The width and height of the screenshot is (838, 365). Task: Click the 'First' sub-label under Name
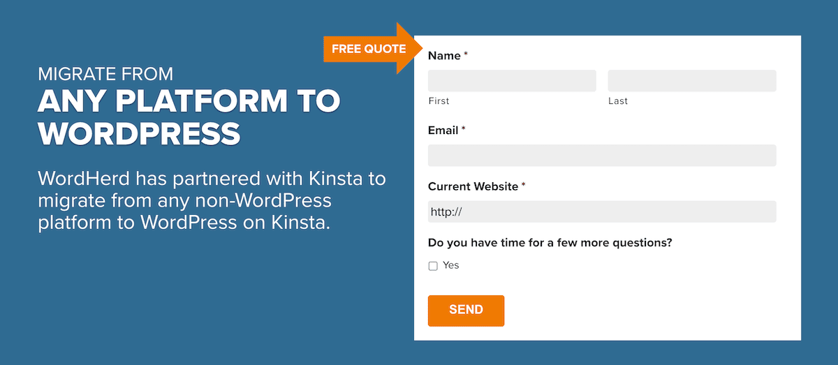pos(439,101)
